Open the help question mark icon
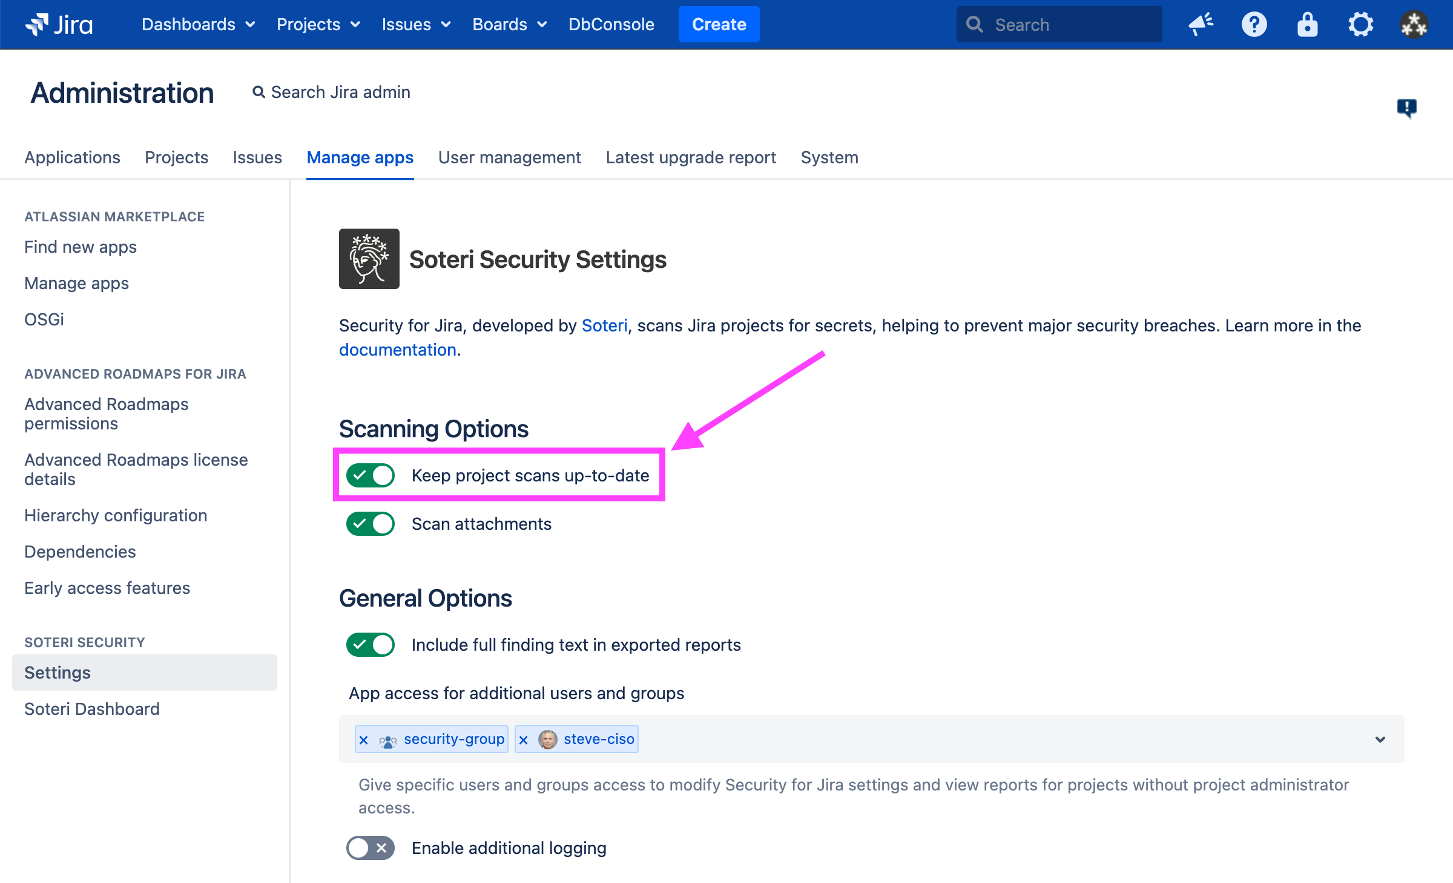 click(1254, 24)
